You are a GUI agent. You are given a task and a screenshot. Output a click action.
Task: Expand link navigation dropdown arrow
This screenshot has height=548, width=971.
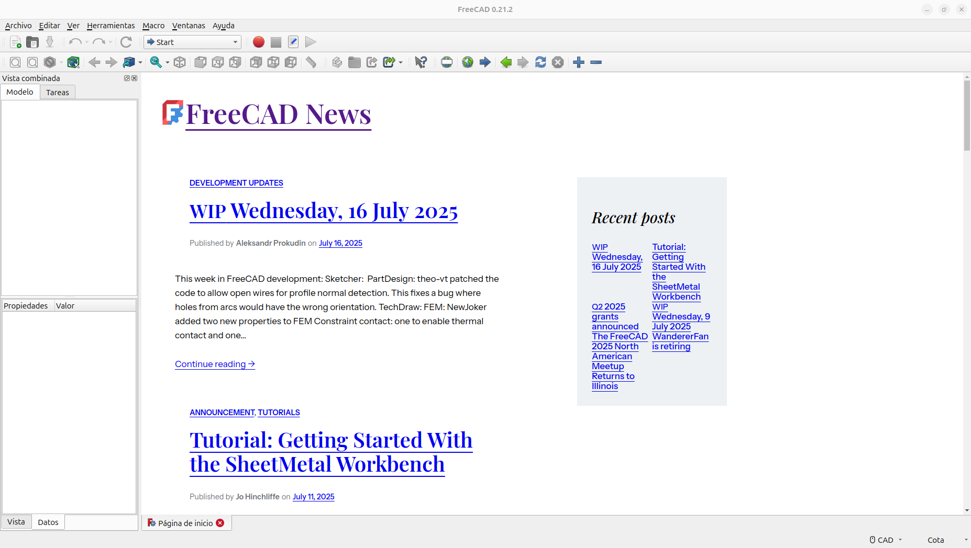click(x=140, y=63)
